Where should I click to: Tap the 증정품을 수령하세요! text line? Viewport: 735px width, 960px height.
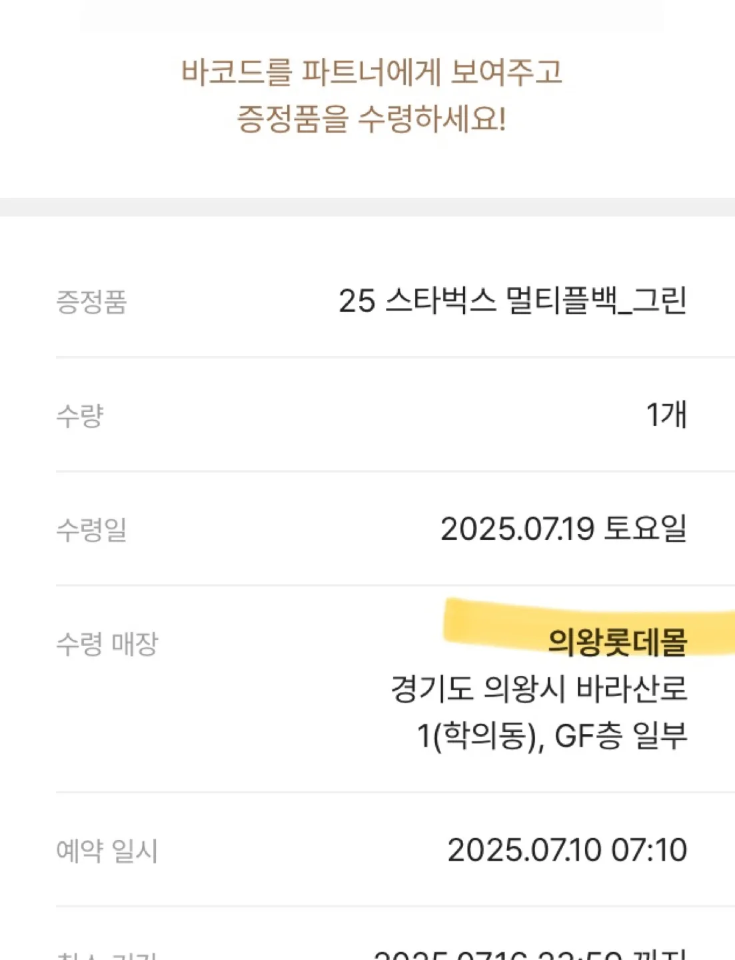pyautogui.click(x=372, y=119)
